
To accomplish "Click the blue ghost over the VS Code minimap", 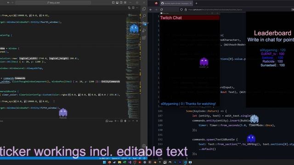I will 134,28.
